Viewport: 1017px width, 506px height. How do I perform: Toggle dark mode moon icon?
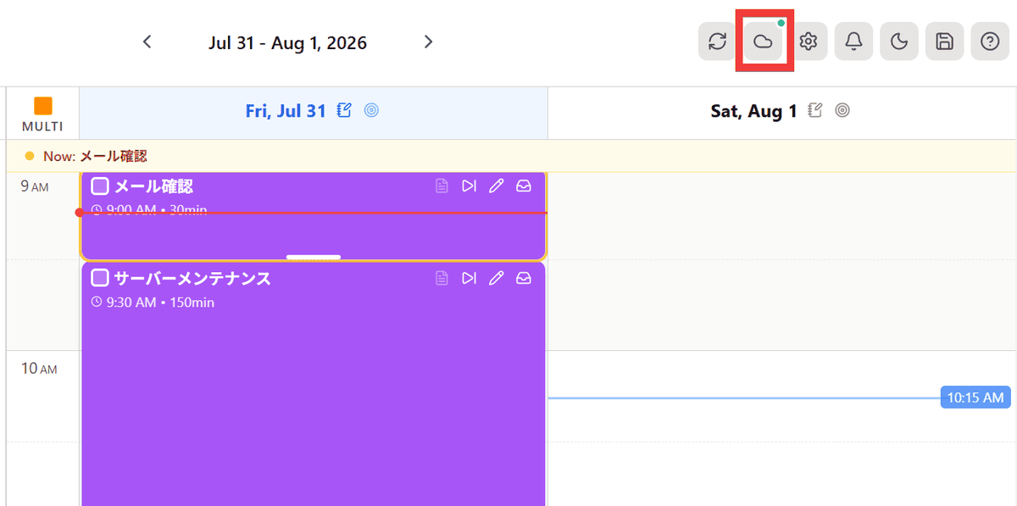899,42
